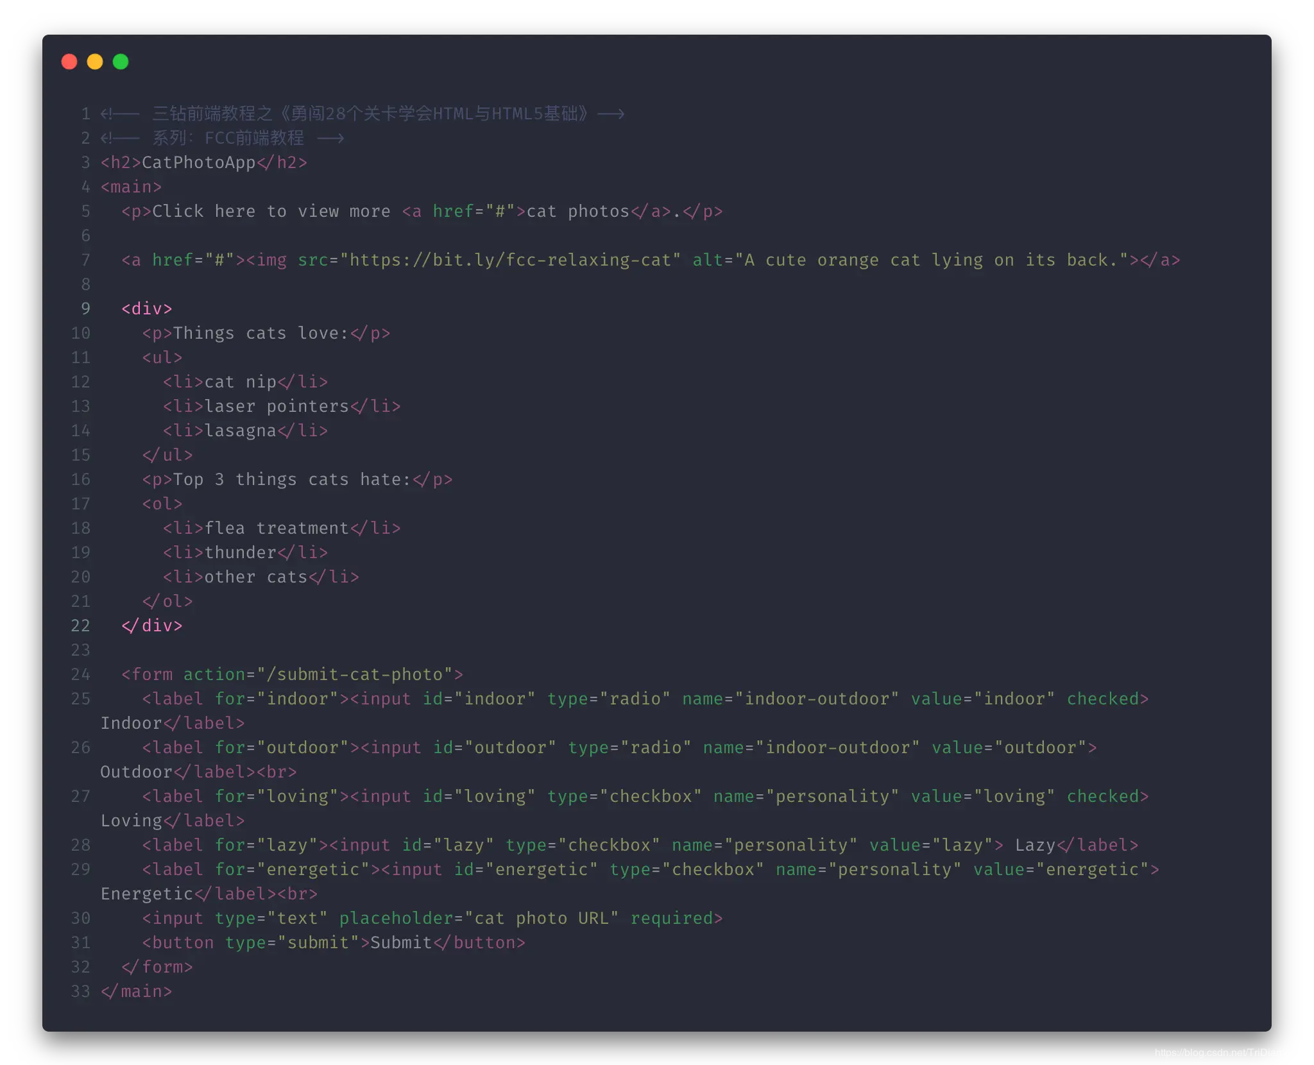
Task: Click the closing div tag
Action: (152, 626)
